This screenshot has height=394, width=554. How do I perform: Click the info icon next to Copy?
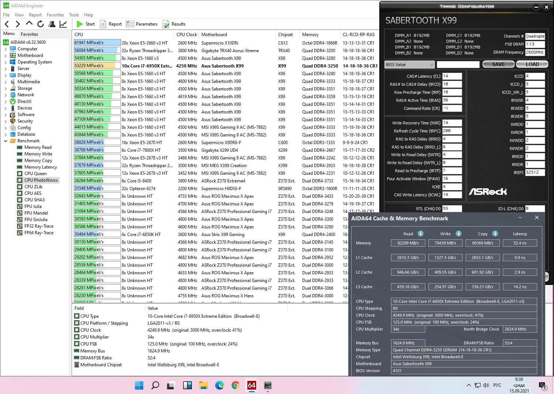495,233
